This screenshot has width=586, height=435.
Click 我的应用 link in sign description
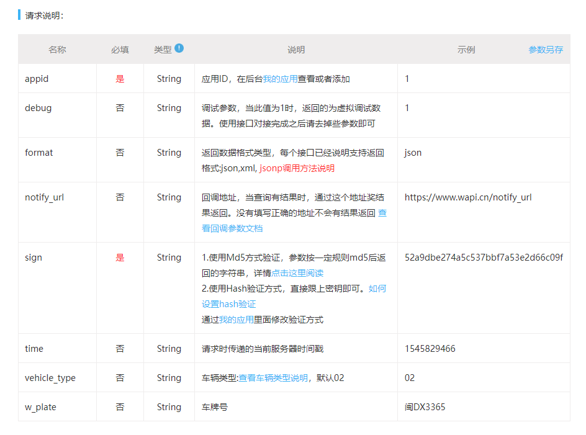click(x=236, y=320)
